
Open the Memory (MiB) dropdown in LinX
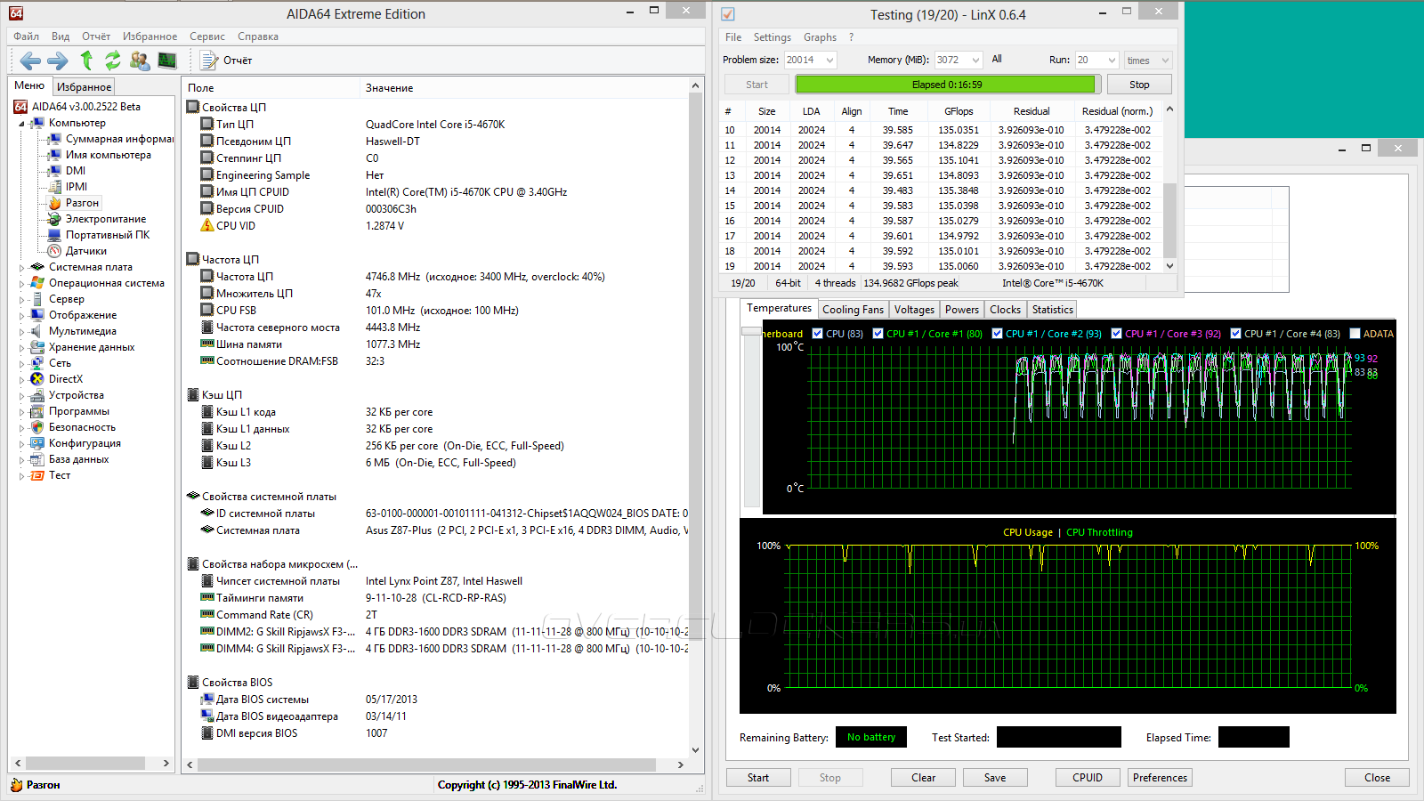(x=975, y=61)
